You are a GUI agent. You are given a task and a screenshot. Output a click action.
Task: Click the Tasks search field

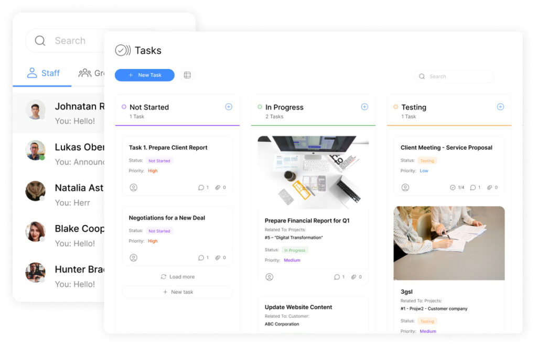click(x=454, y=76)
